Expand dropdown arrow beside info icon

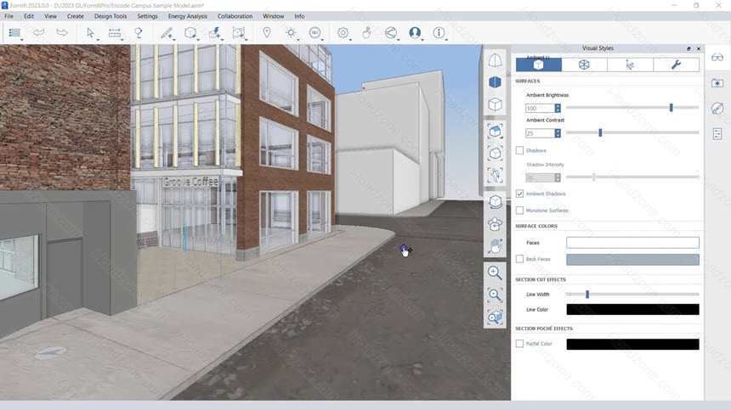point(446,40)
